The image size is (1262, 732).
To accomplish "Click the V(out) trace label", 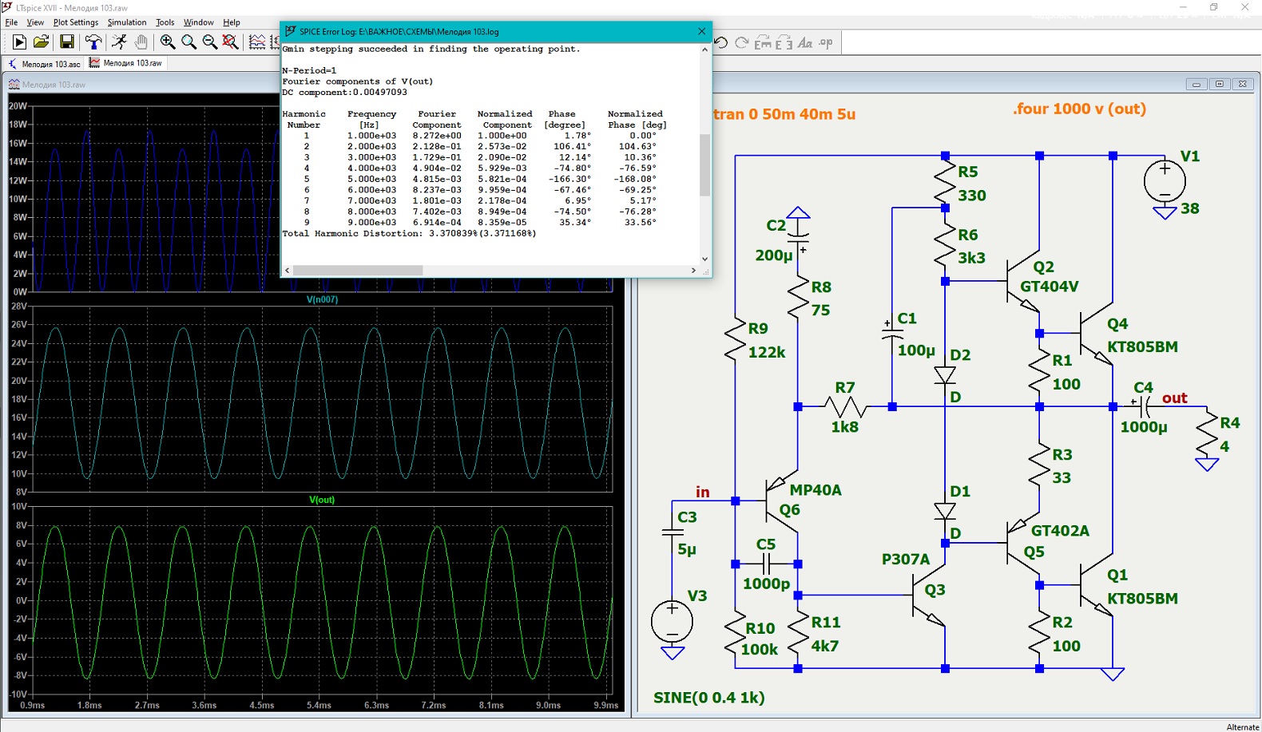I will pos(322,500).
